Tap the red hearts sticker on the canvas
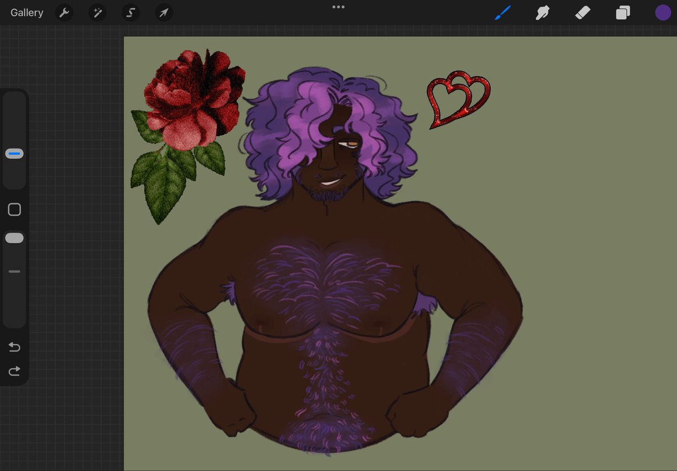 (x=458, y=99)
